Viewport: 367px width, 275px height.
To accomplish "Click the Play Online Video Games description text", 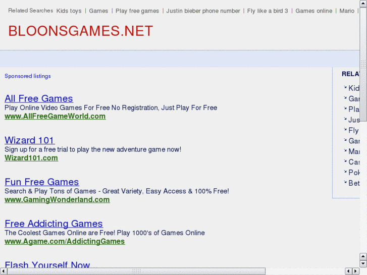I will coord(111,107).
